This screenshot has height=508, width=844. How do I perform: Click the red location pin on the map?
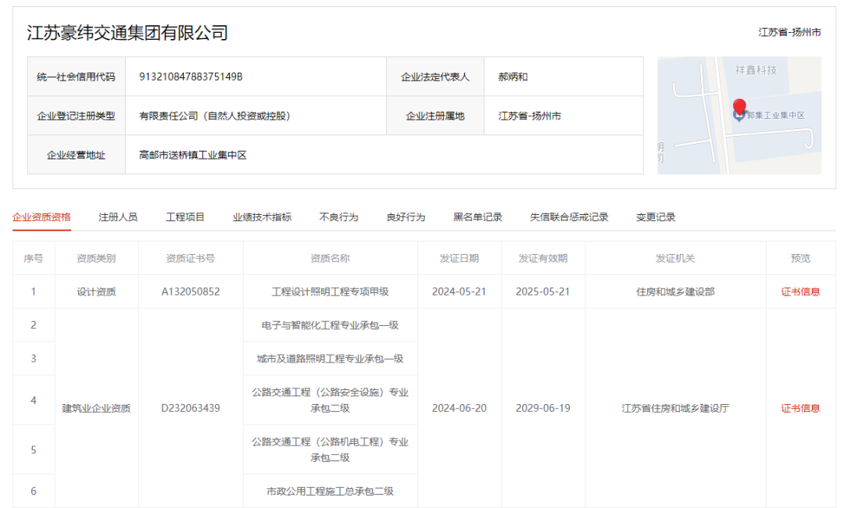coord(739,106)
